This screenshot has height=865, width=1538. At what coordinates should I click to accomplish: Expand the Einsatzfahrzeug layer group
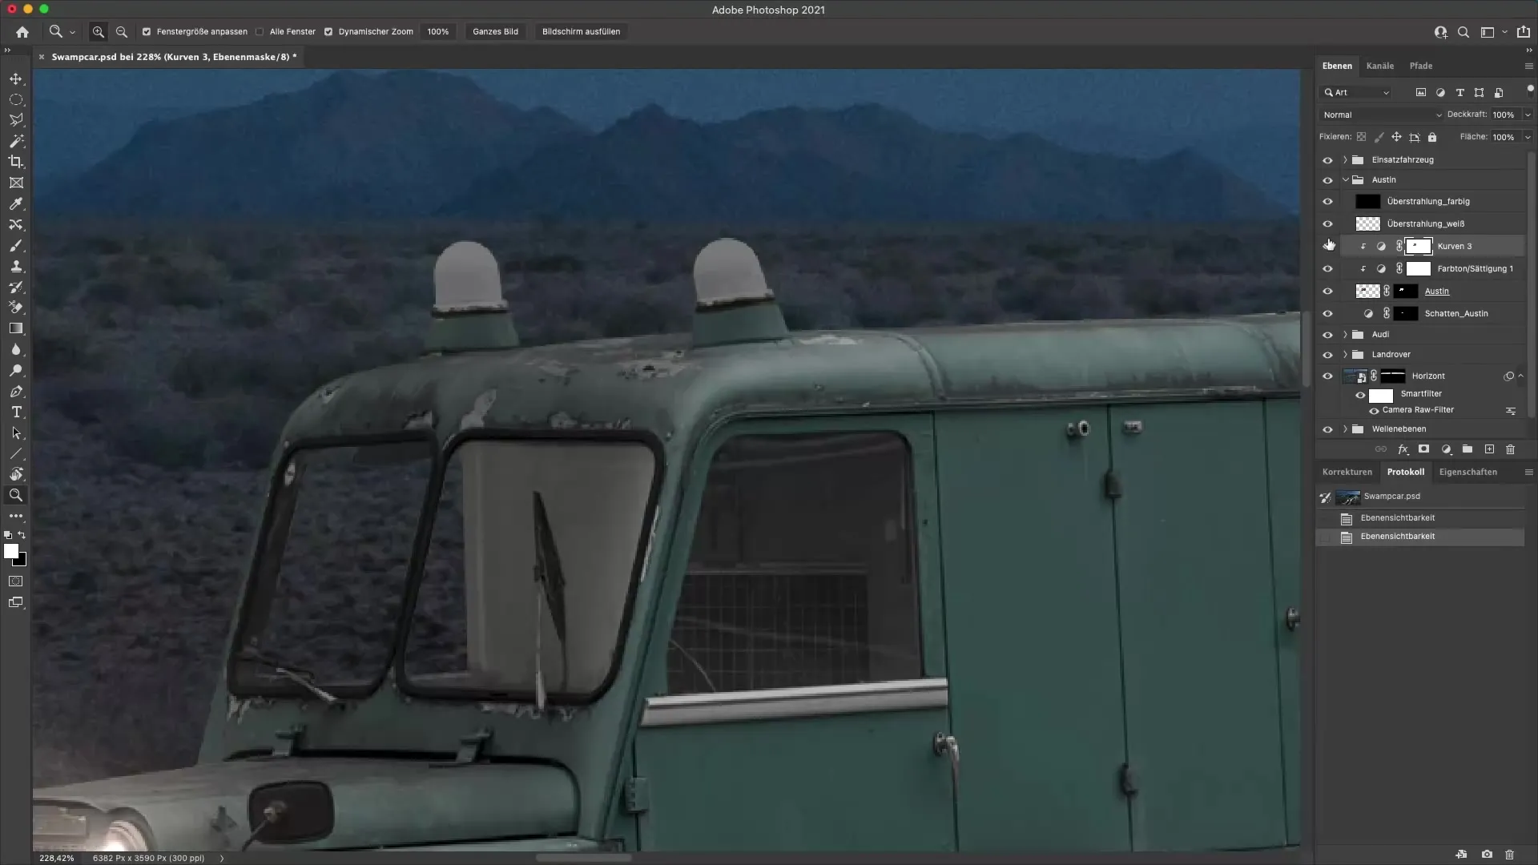pos(1345,159)
